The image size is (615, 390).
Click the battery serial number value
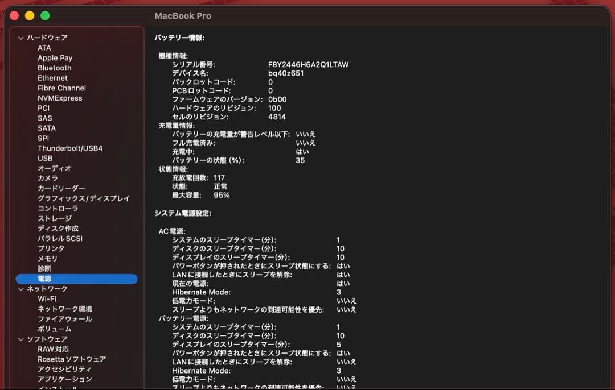308,65
